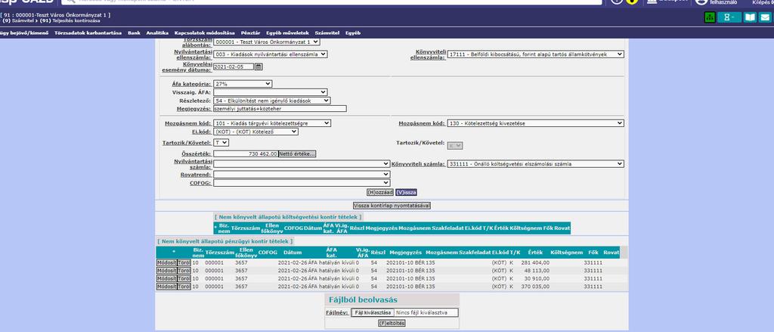Open Nyilvántartási ellenszámla dropdown
Viewport: 774px width, 332px height.
[x=271, y=54]
